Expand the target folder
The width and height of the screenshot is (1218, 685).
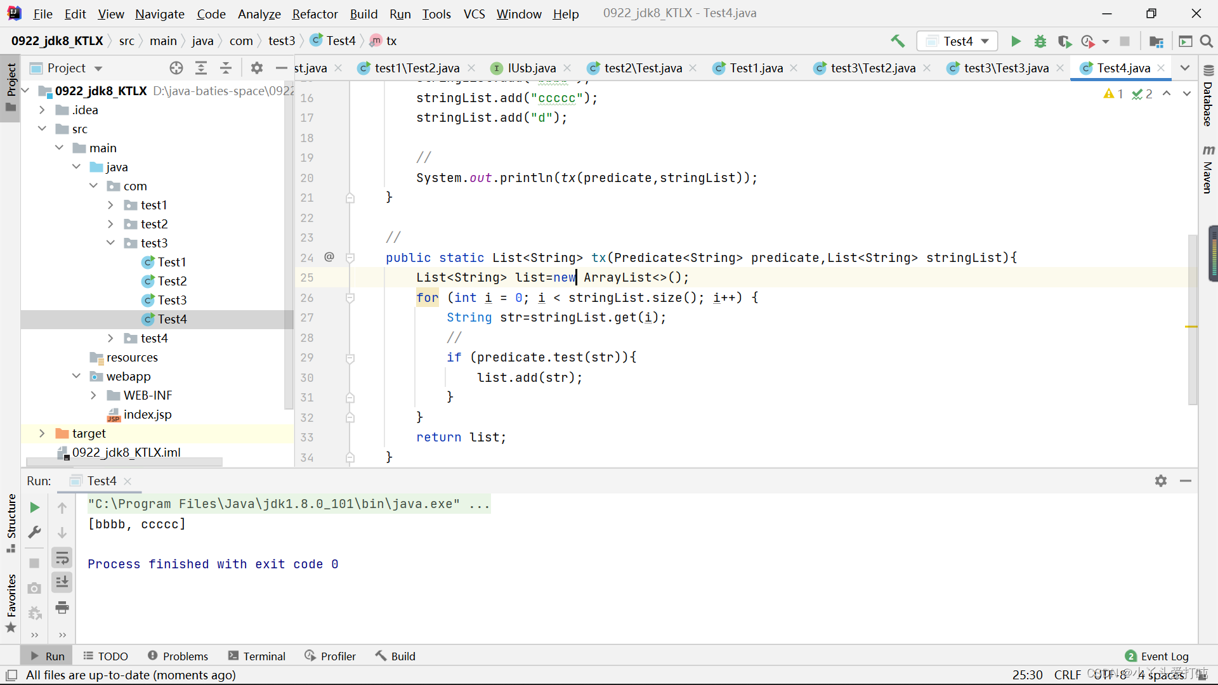pyautogui.click(x=42, y=433)
